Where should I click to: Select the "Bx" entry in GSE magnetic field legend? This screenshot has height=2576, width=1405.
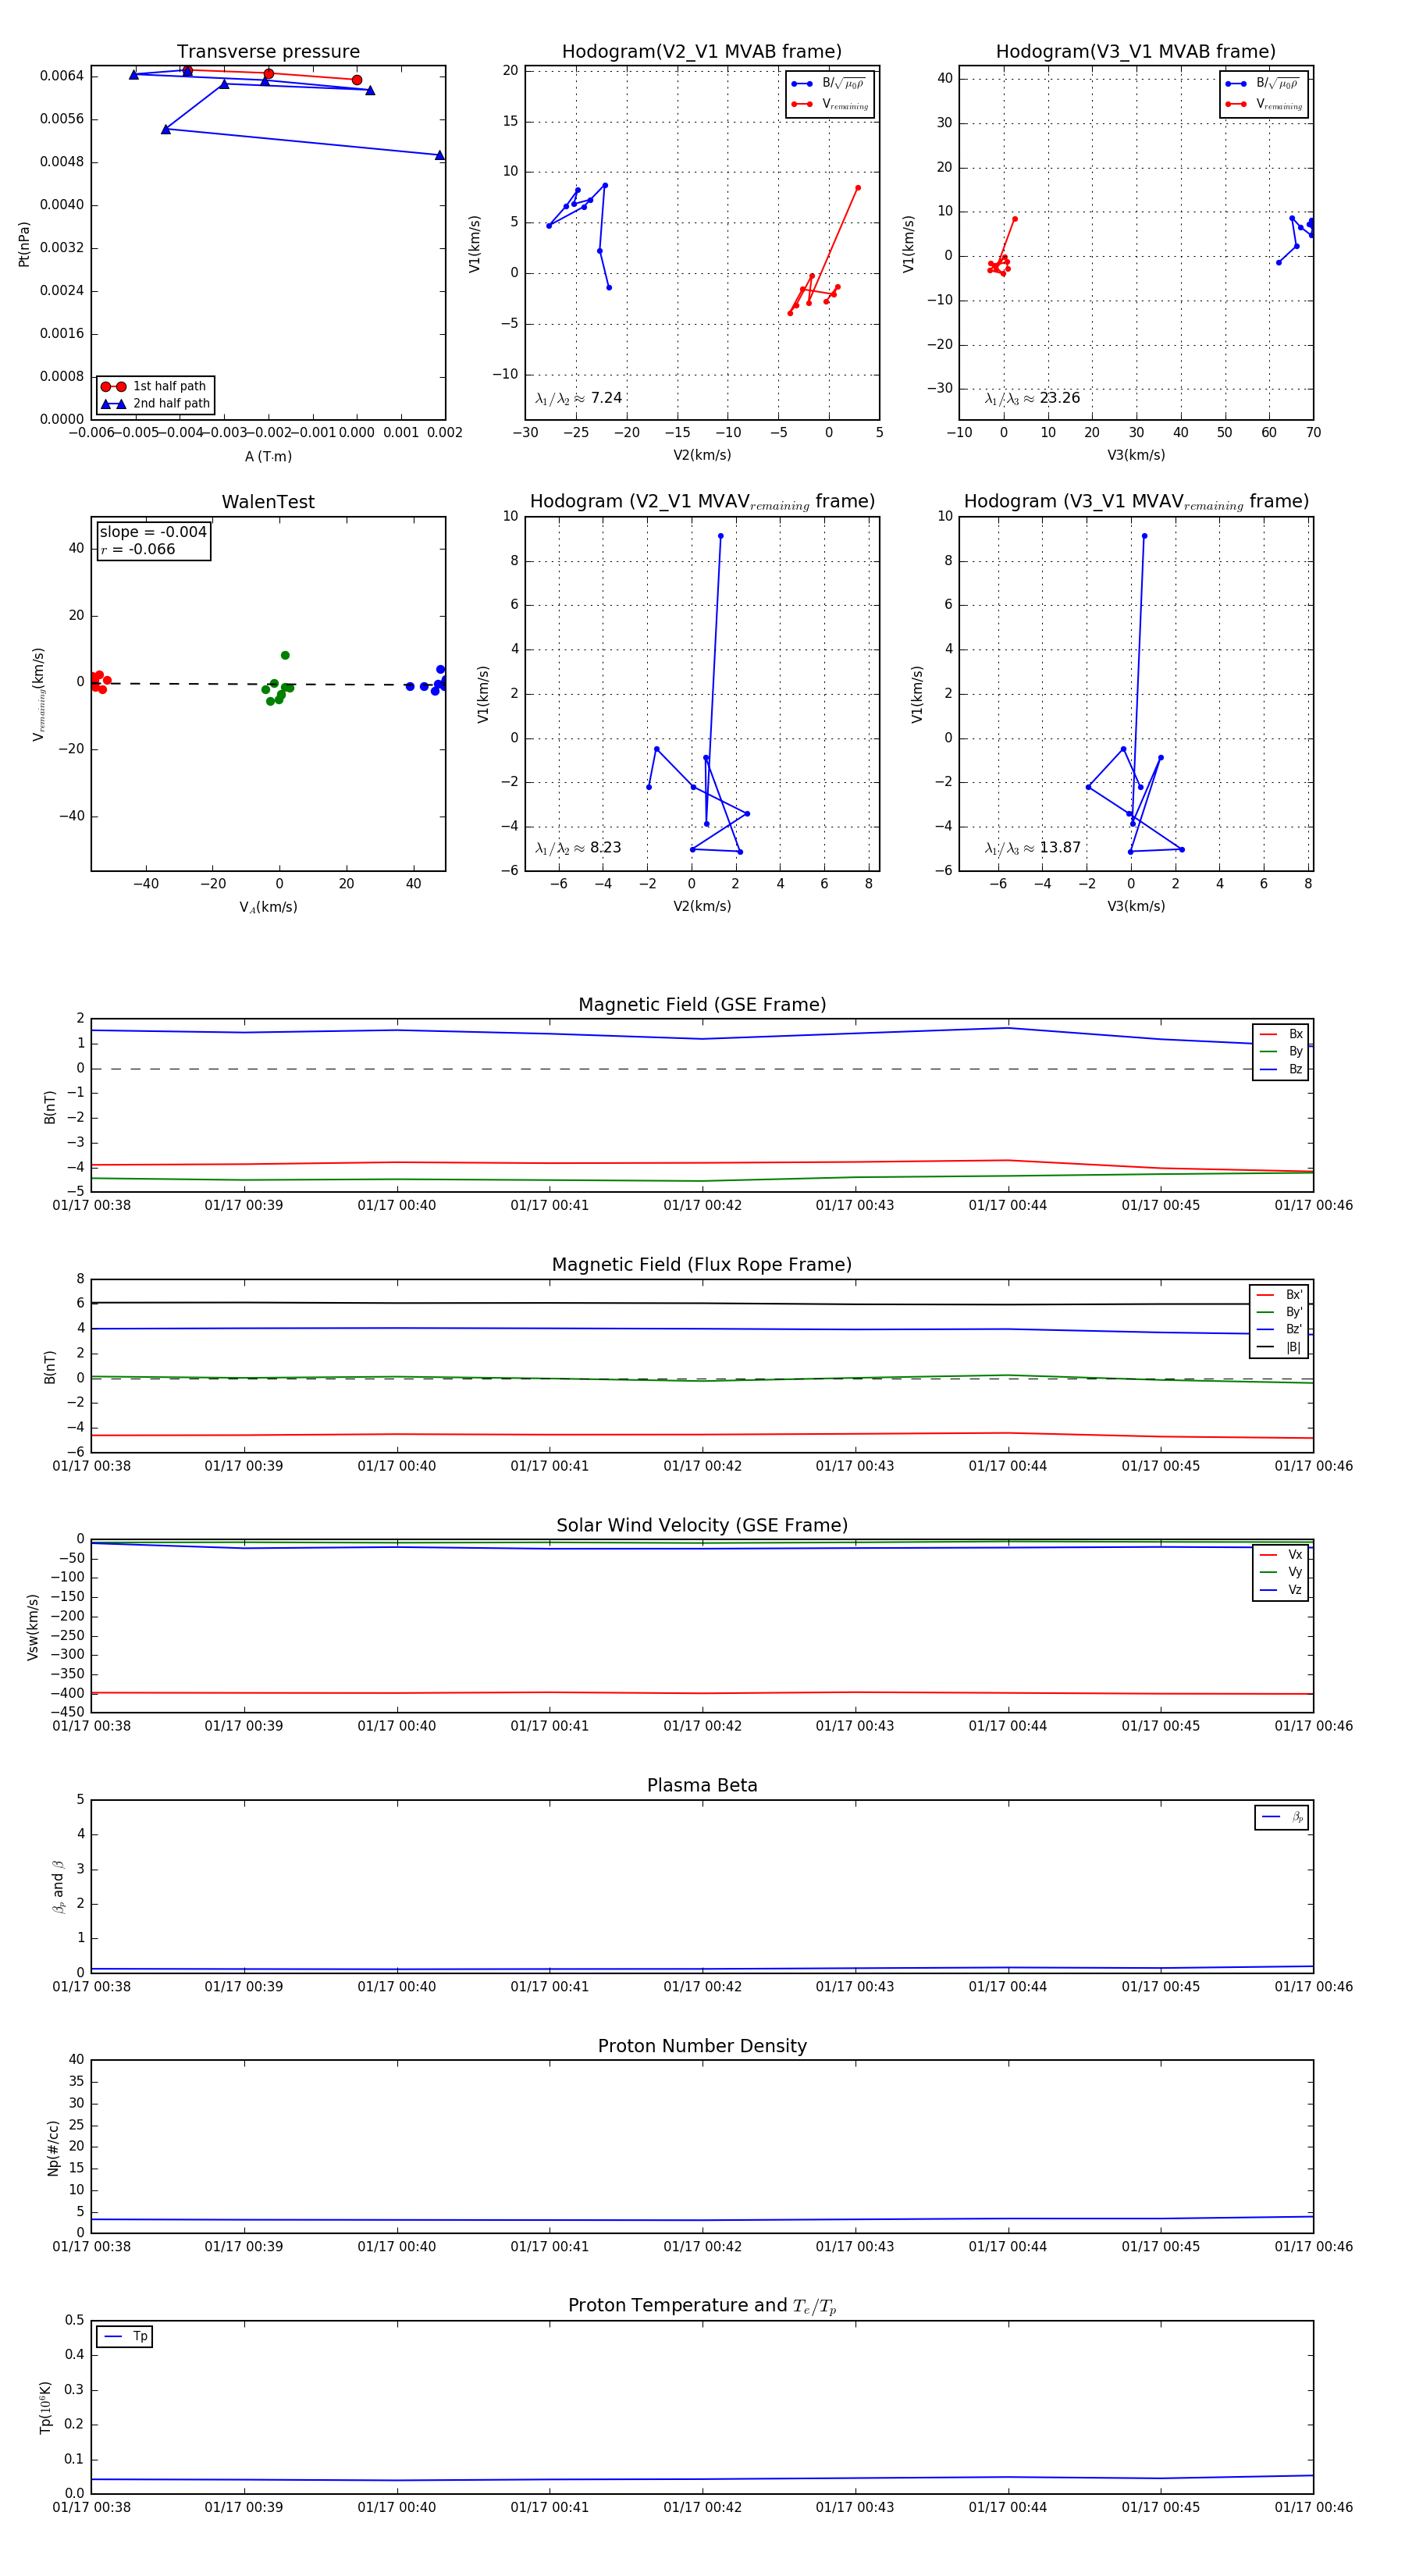point(1281,1034)
